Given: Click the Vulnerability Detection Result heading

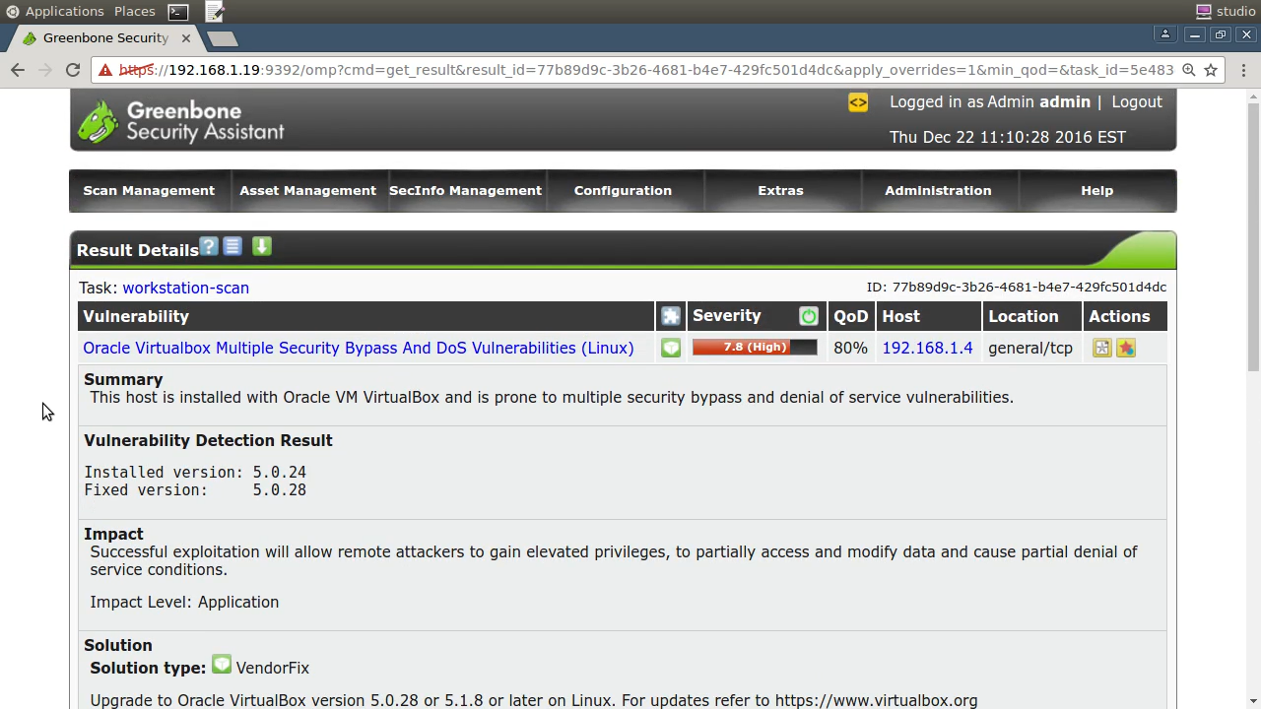Looking at the screenshot, I should point(208,440).
